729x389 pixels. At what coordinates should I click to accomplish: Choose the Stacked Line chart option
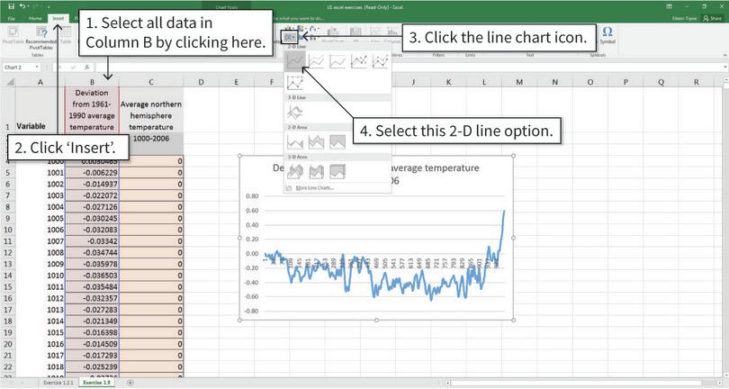317,61
